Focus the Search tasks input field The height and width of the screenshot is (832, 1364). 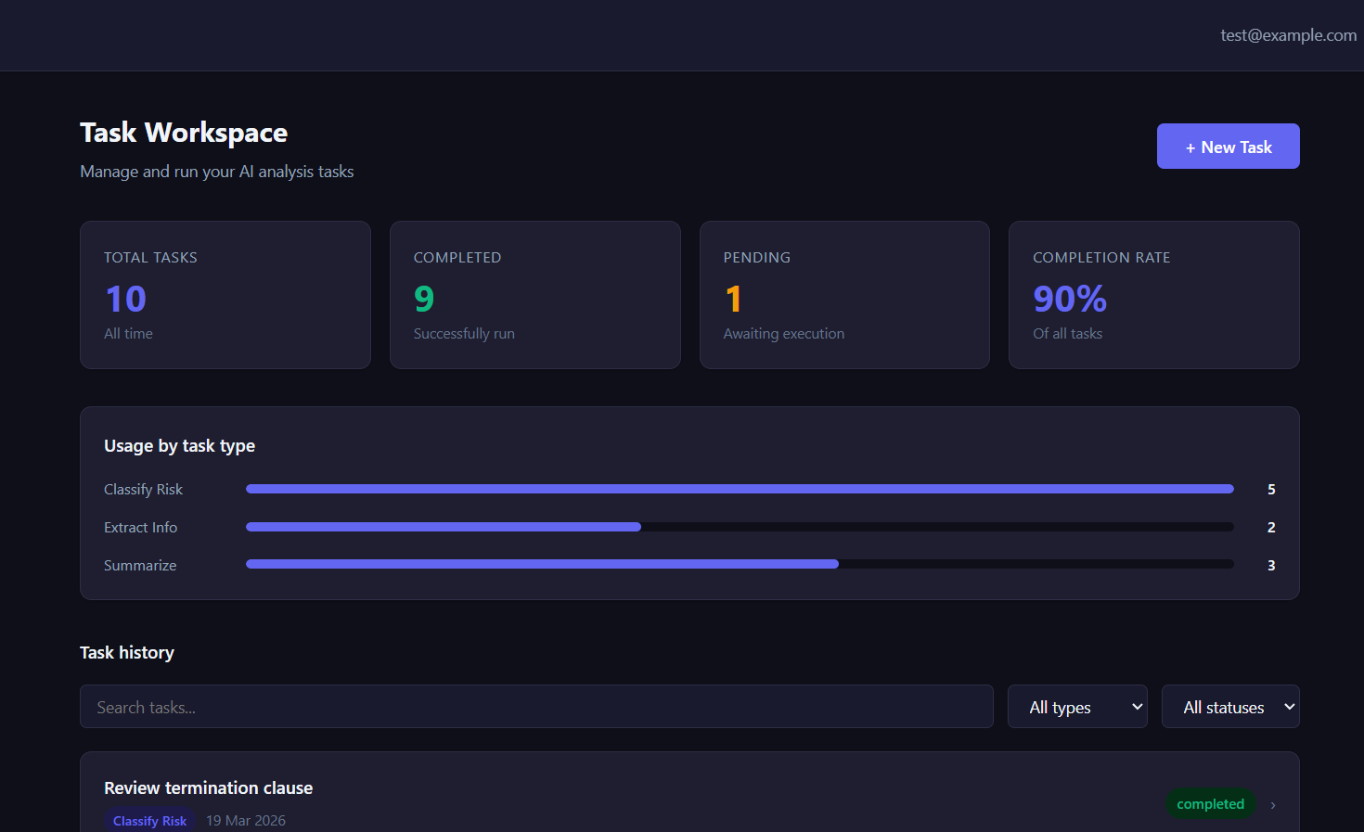pos(536,707)
